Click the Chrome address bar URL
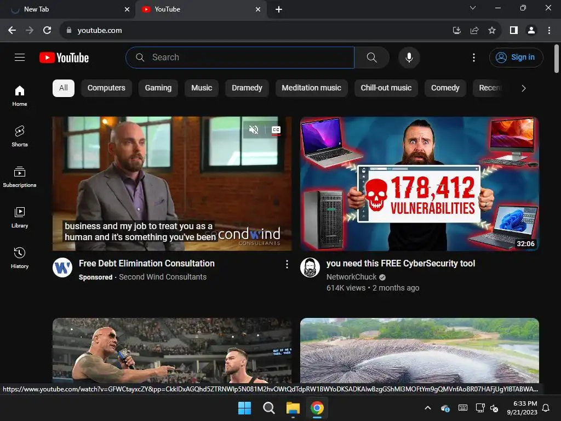The width and height of the screenshot is (561, 421). click(x=100, y=31)
